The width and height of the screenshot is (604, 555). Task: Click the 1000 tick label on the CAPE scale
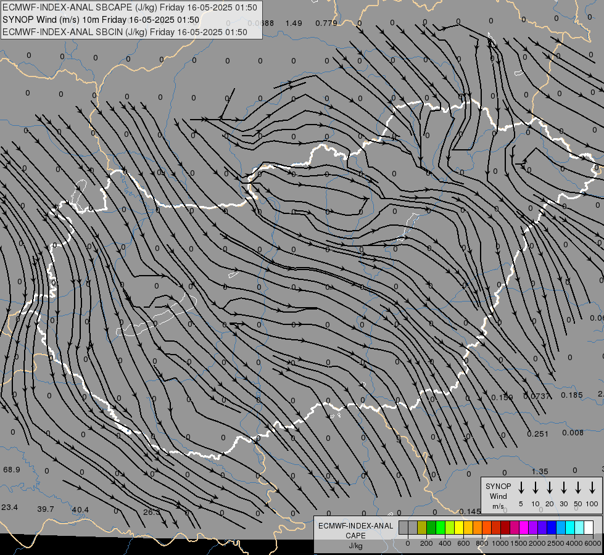tap(500, 543)
